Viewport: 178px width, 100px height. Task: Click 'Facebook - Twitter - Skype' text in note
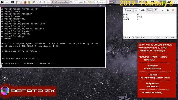click(x=153, y=57)
